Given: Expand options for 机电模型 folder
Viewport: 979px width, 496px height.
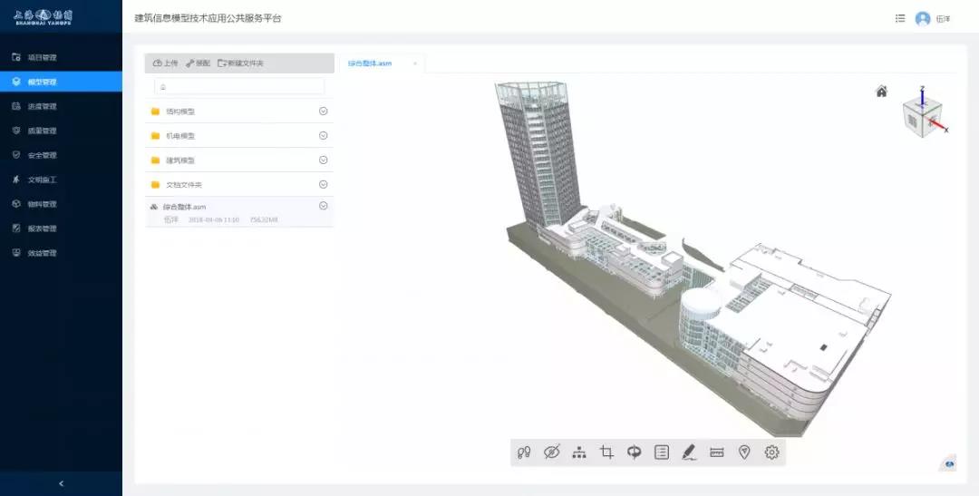Looking at the screenshot, I should pos(324,136).
